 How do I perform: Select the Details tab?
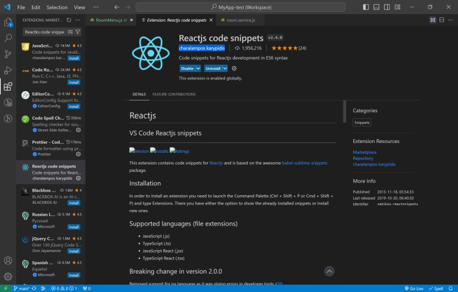139,94
